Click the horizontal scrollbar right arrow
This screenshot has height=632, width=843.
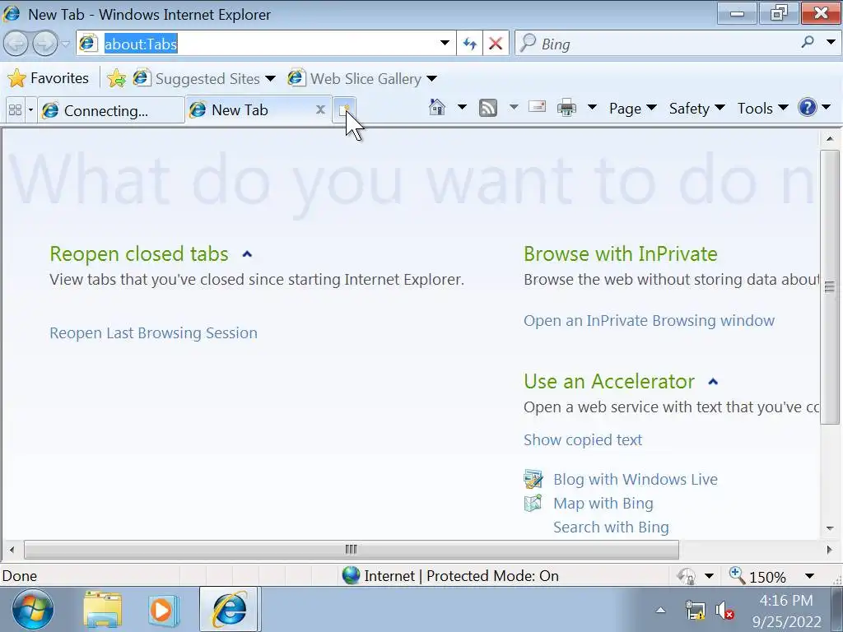pos(828,549)
